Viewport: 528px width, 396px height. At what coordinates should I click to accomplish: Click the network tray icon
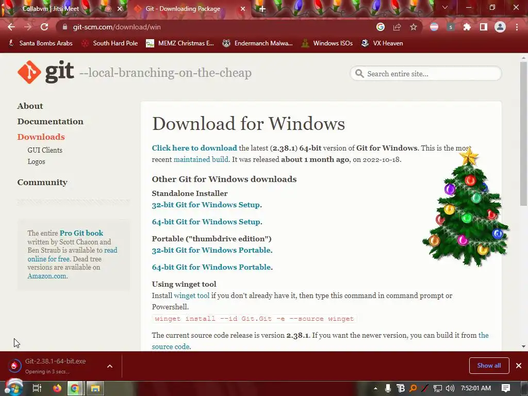(437, 388)
